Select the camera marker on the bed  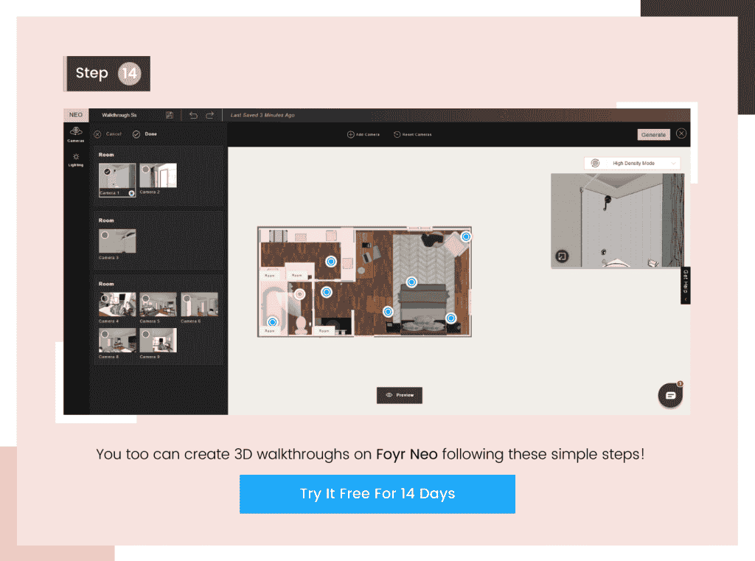click(411, 282)
